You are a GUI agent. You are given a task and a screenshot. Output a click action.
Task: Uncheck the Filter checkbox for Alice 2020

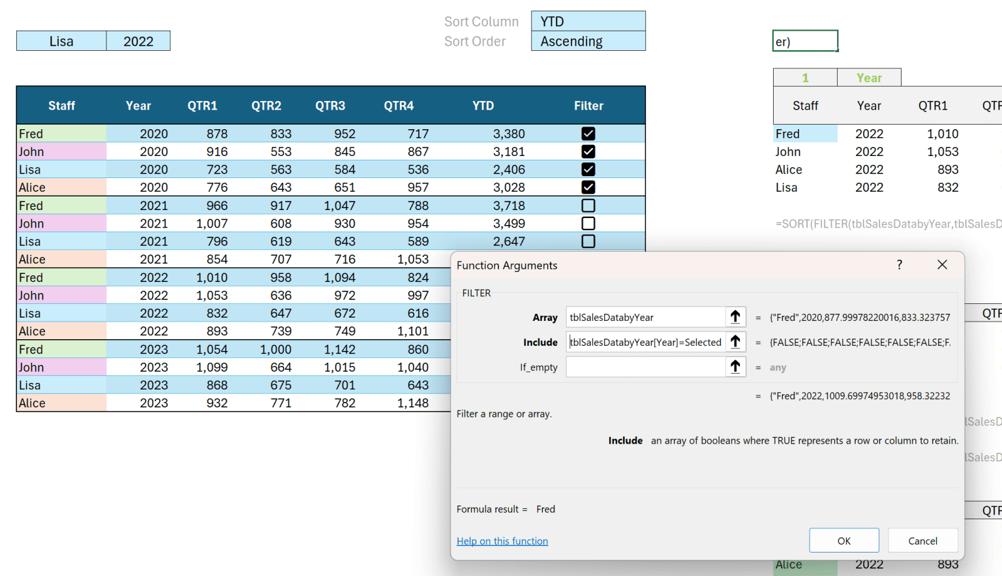(588, 187)
